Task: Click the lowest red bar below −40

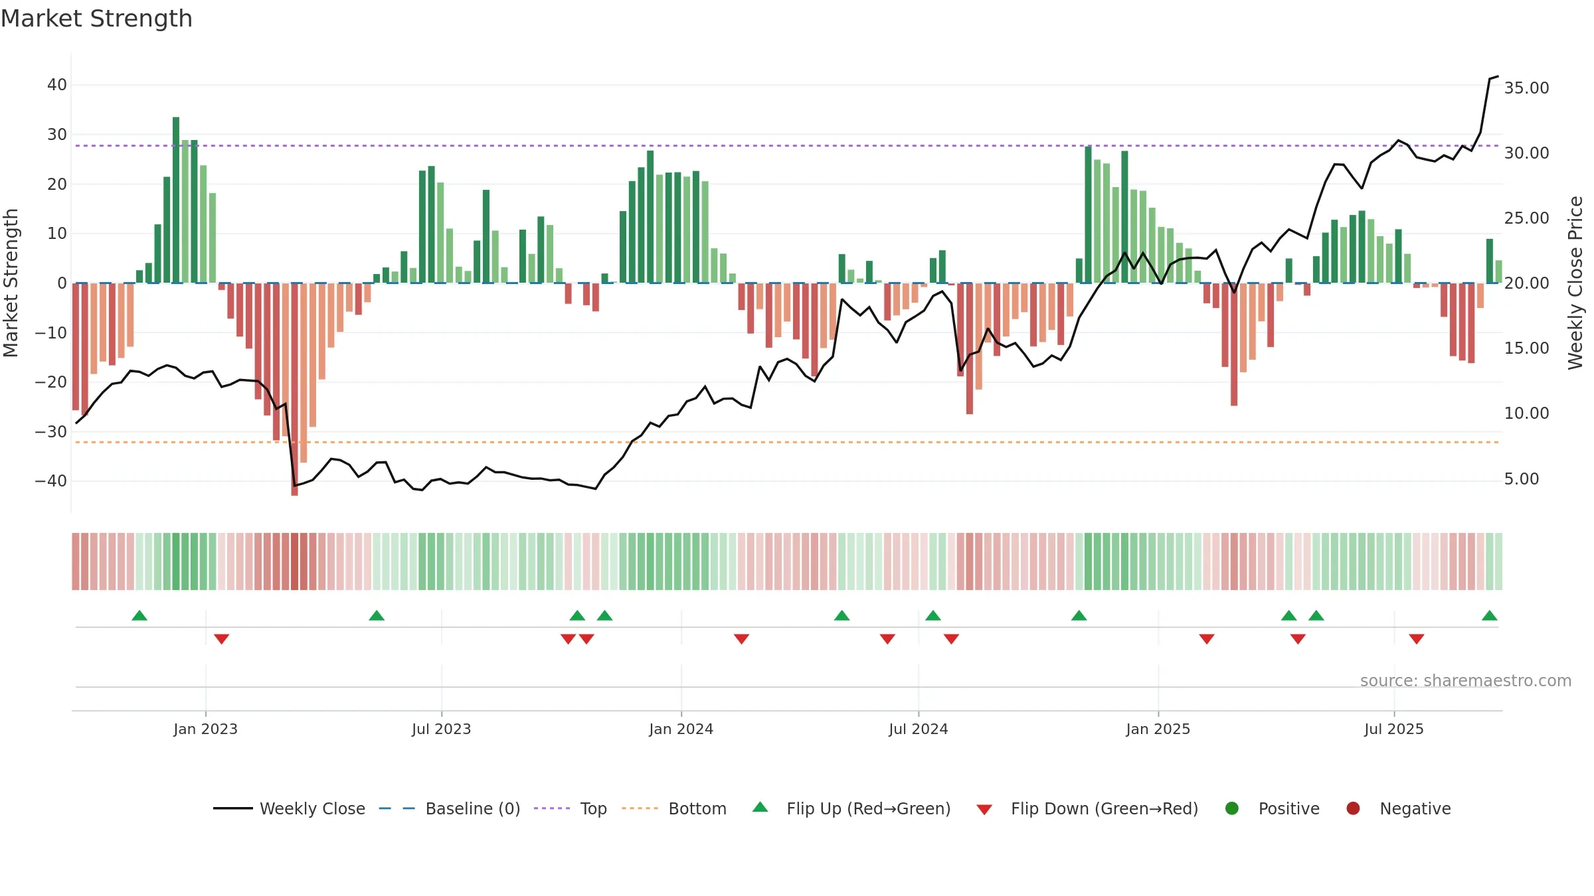Action: [294, 389]
